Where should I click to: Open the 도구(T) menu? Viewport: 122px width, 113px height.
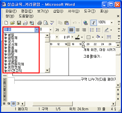[90, 11]
